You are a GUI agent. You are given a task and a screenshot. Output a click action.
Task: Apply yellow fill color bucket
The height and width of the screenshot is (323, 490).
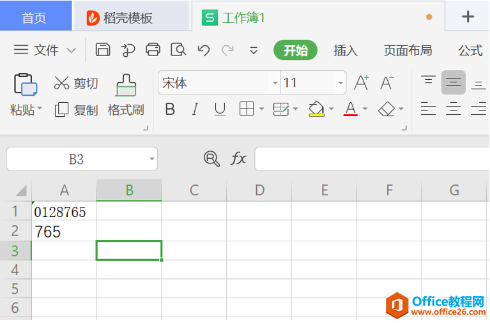click(x=317, y=109)
